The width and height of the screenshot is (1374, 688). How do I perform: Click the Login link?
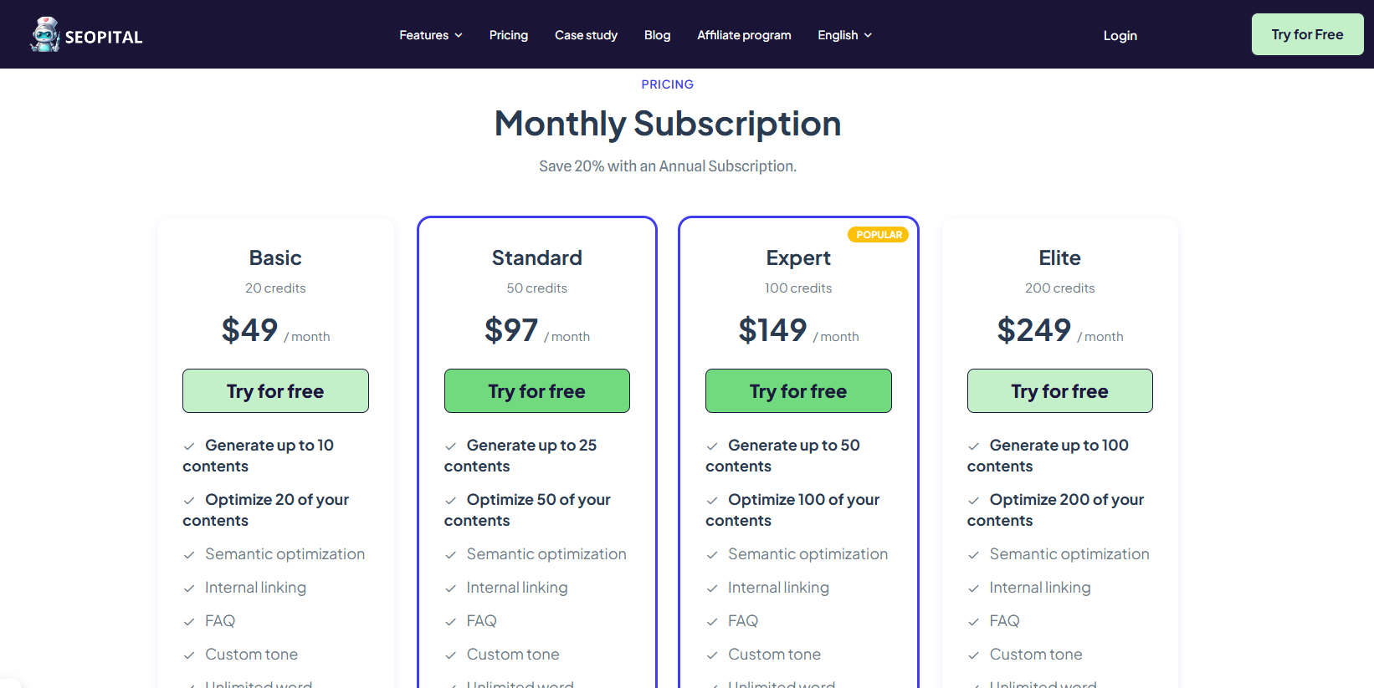[x=1120, y=35]
